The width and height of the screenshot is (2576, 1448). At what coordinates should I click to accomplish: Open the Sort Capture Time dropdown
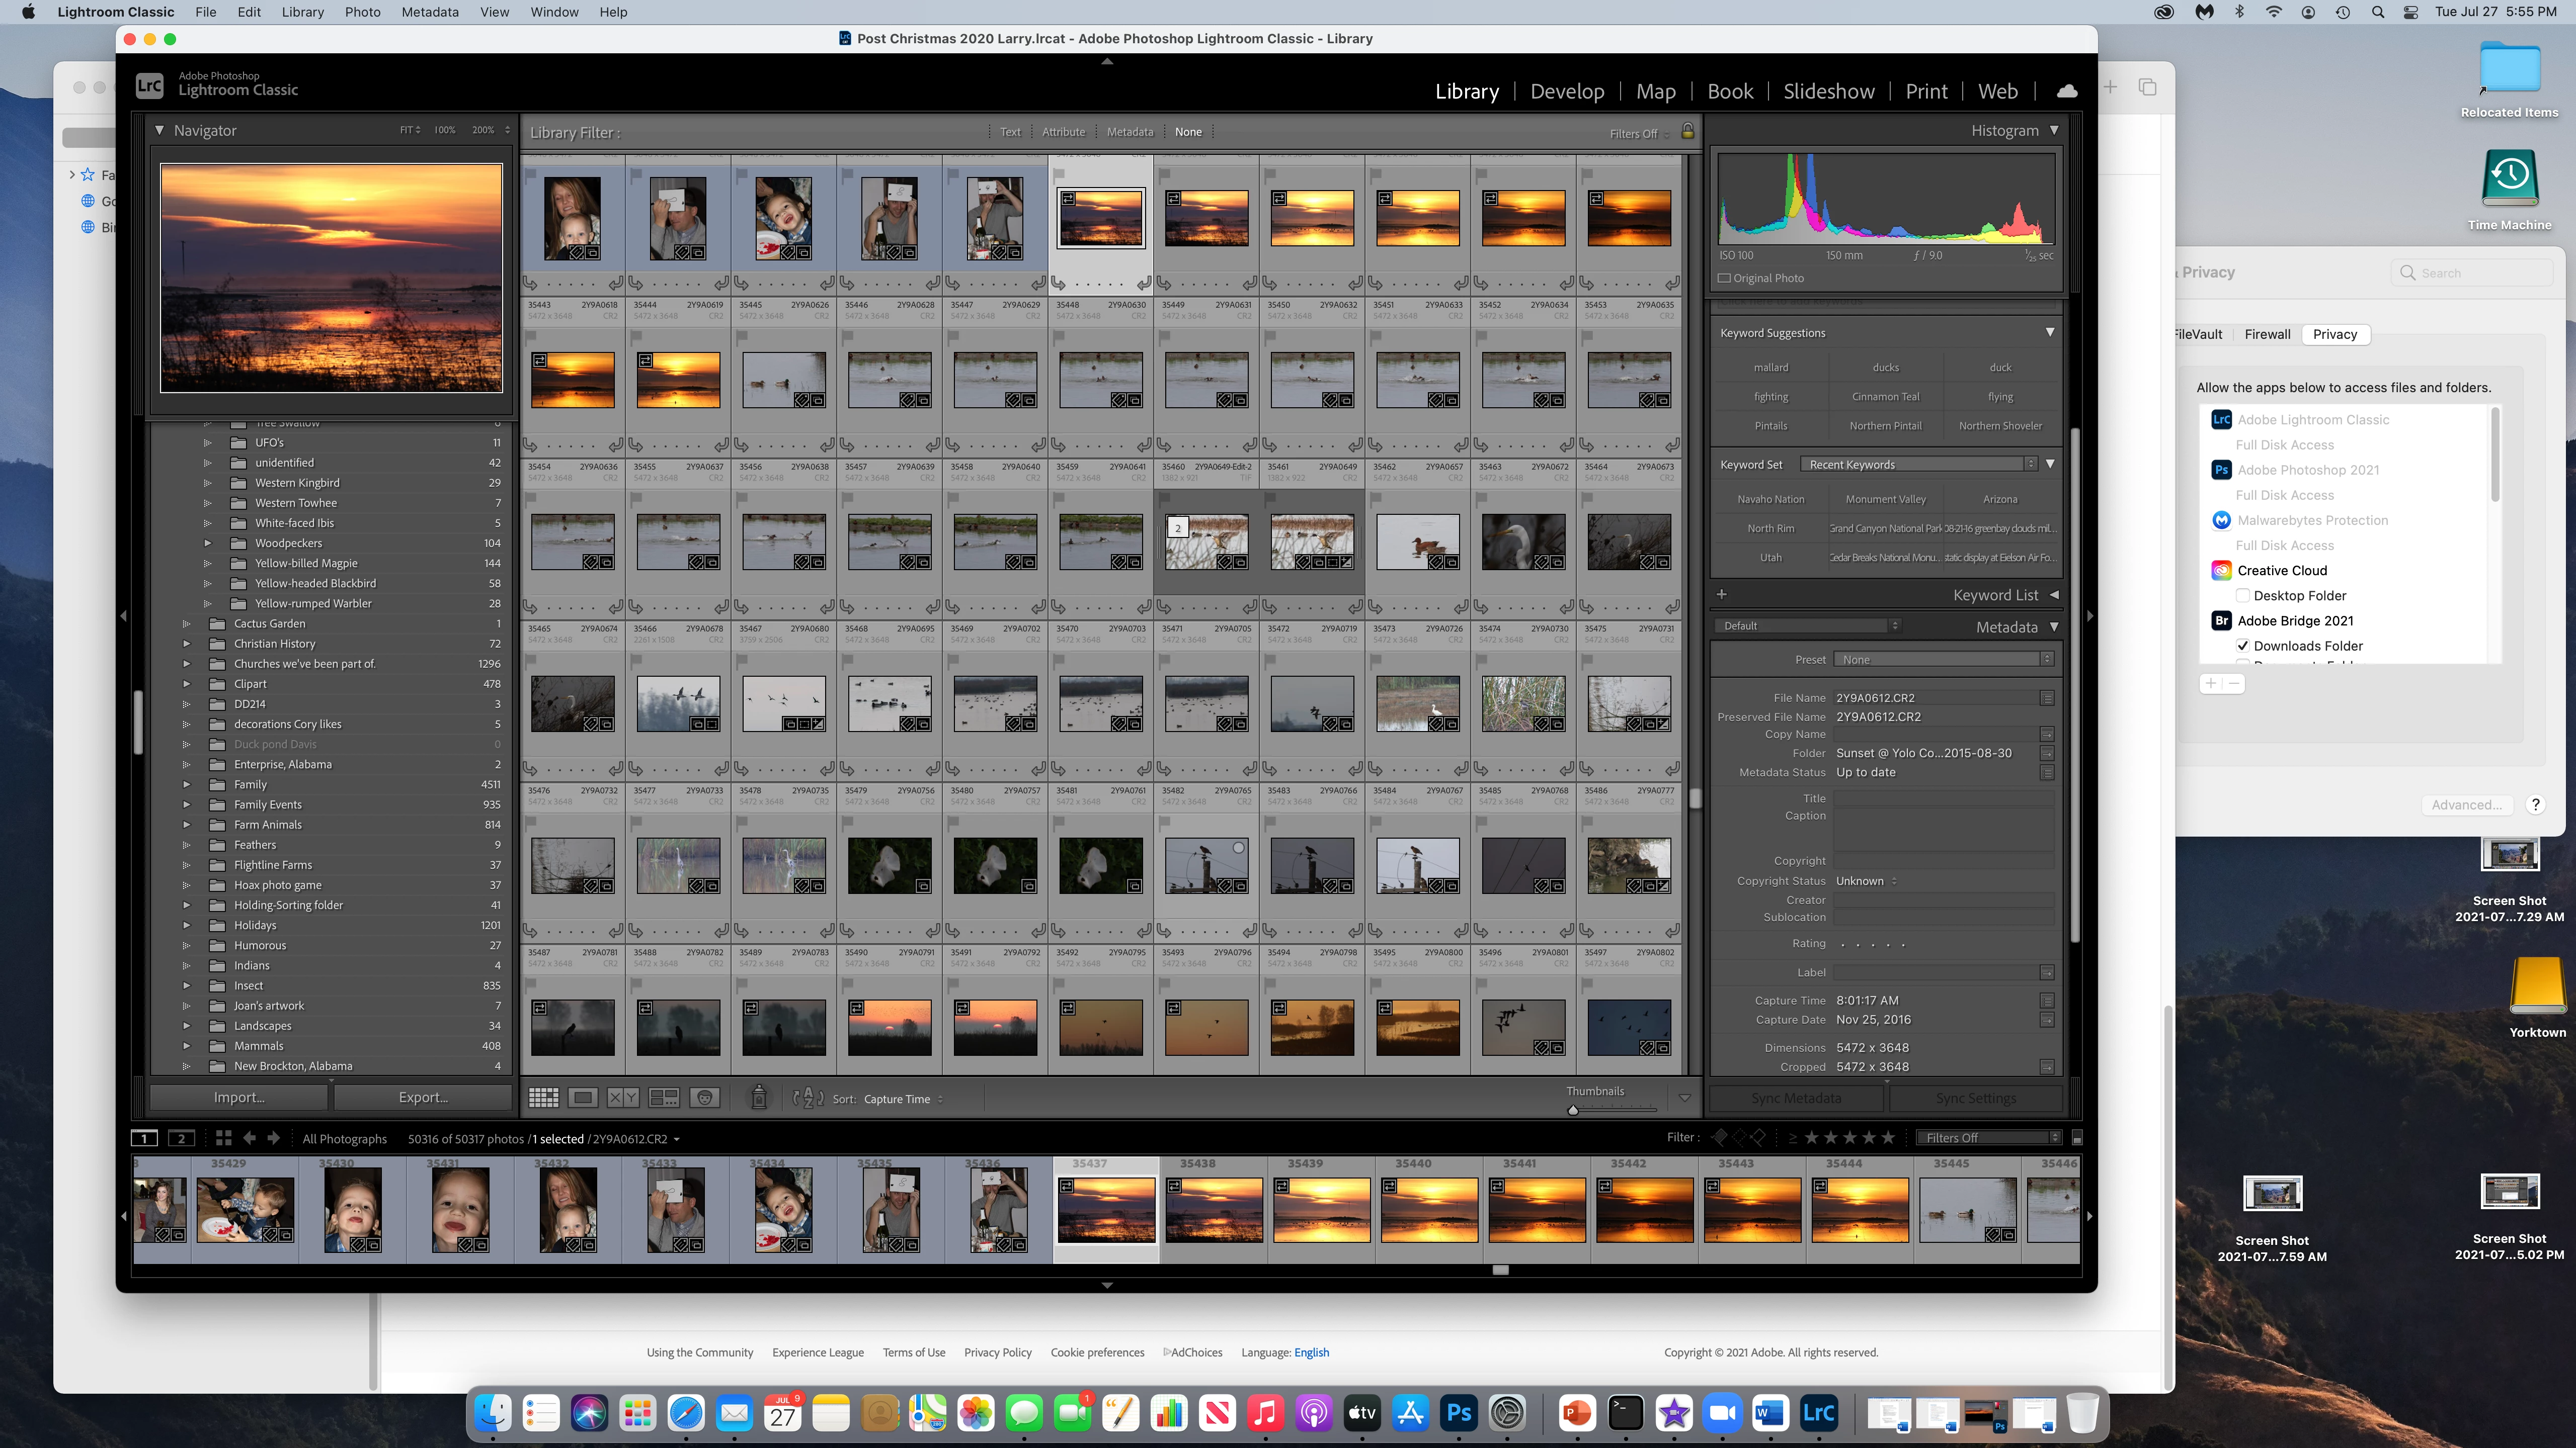coord(903,1099)
